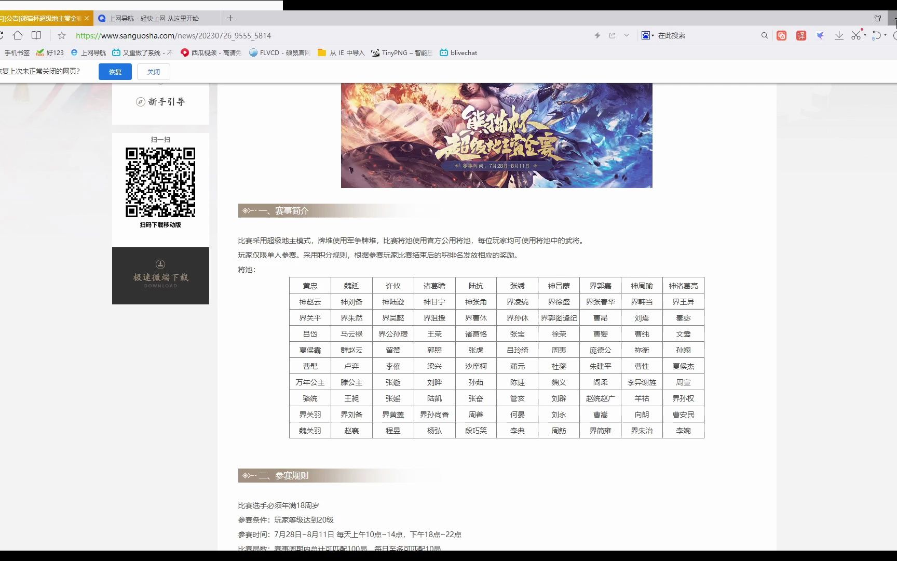Click the 神诸葛亮 table cell

(683, 286)
